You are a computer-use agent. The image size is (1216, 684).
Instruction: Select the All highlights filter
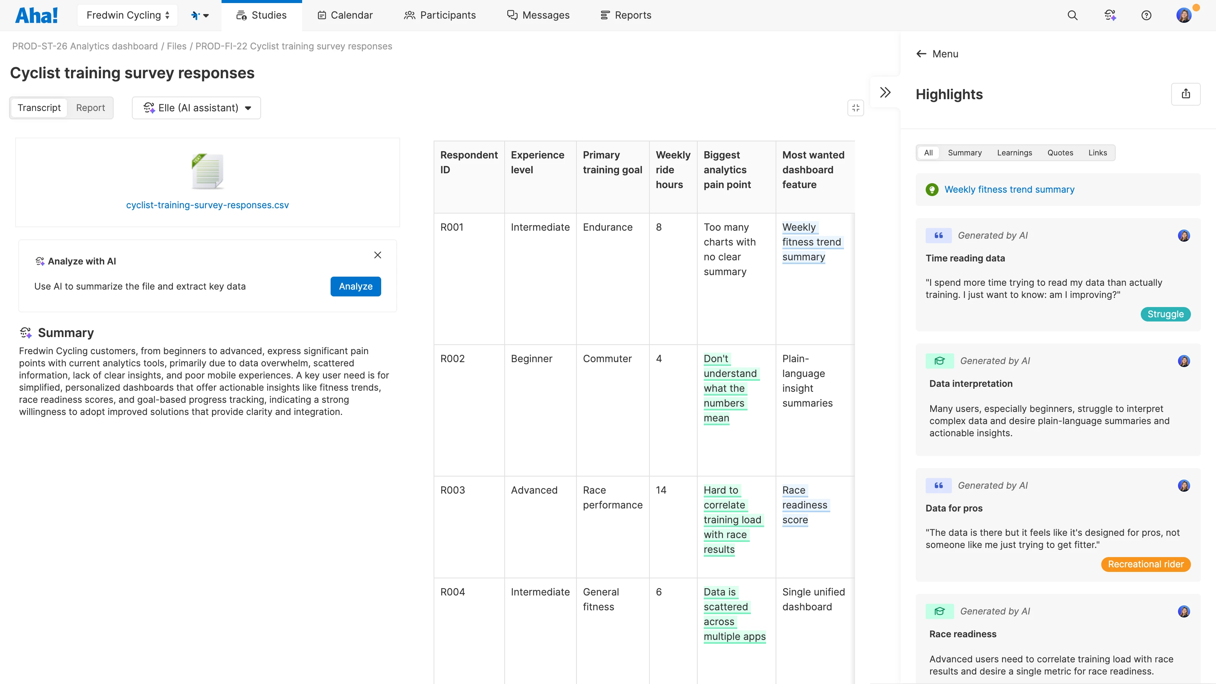click(928, 152)
